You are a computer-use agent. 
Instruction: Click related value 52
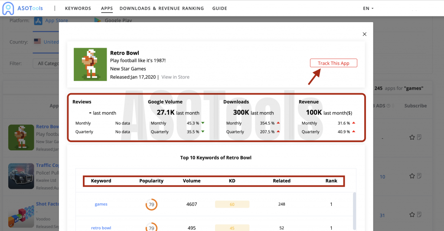[x=282, y=228]
